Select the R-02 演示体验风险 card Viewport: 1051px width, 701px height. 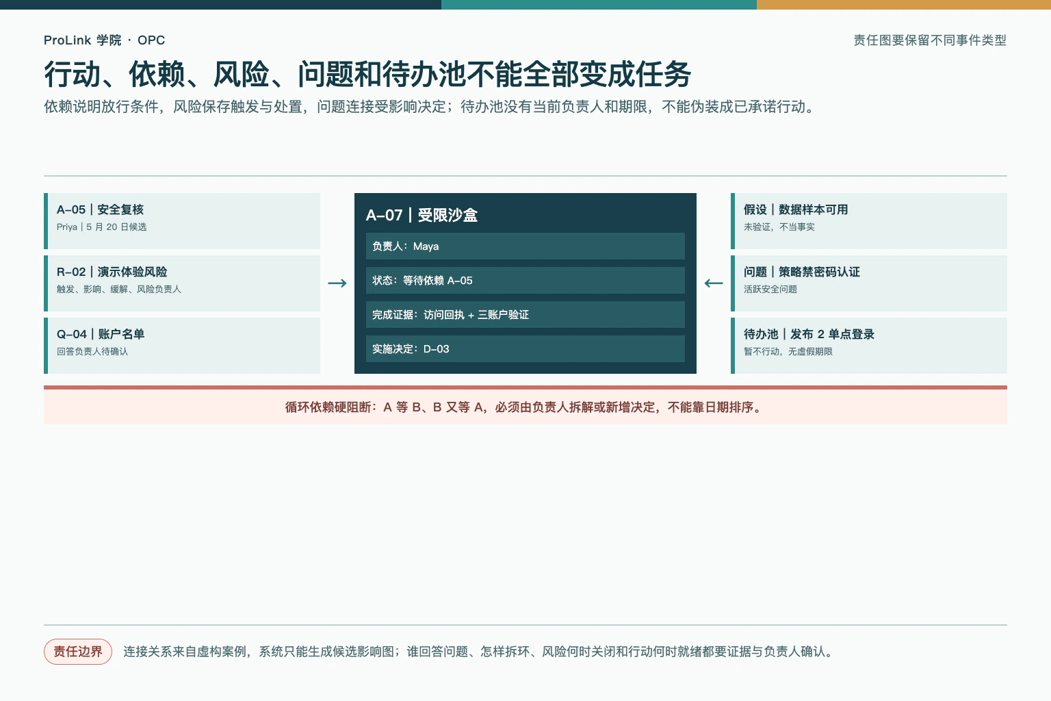pos(182,283)
